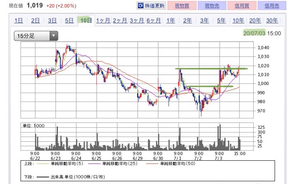Switch chart to 2年 range

pos(188,20)
